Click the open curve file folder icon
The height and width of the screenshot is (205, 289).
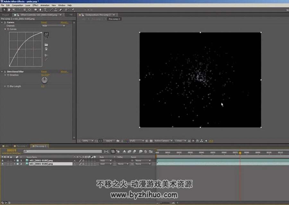click(x=46, y=45)
